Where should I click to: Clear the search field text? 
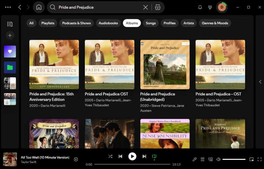click(x=146, y=7)
